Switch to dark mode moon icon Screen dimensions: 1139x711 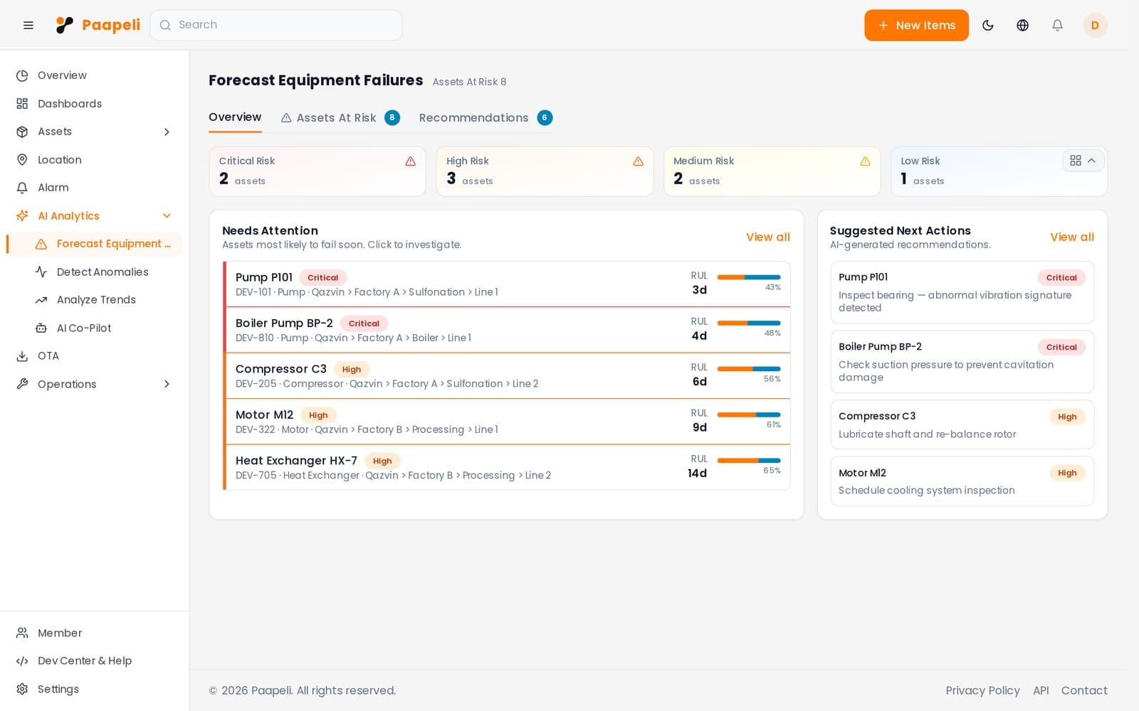988,26
